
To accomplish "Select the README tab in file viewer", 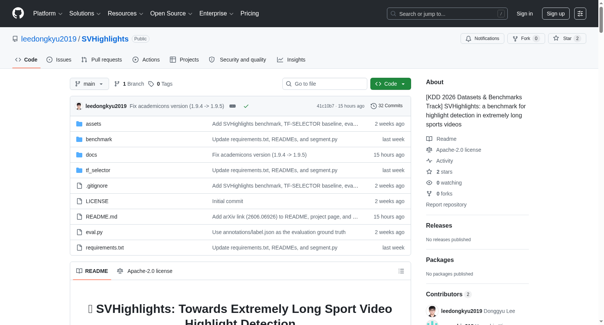I will point(92,271).
